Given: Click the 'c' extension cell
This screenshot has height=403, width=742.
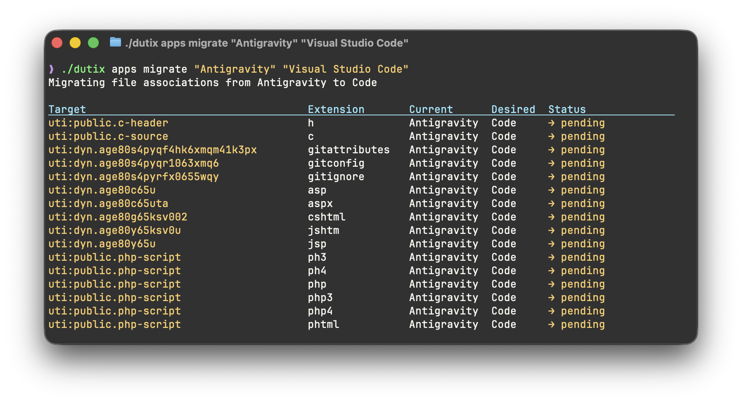Looking at the screenshot, I should [311, 136].
